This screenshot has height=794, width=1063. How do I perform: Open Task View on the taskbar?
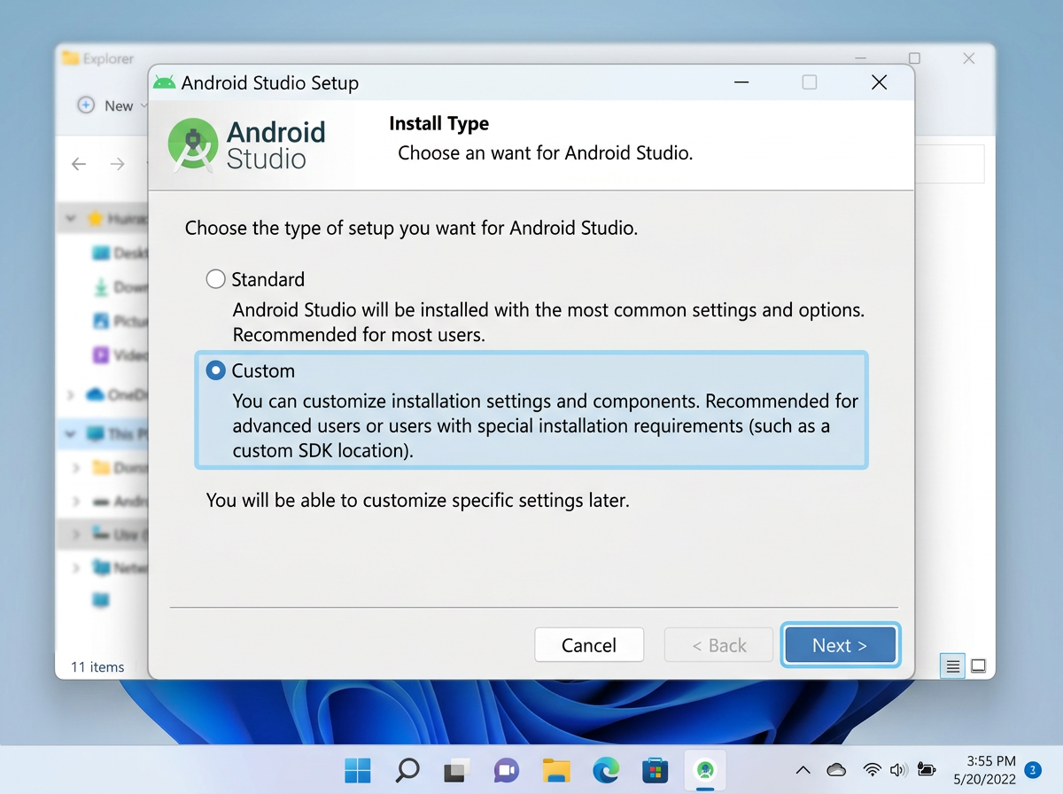pos(456,770)
